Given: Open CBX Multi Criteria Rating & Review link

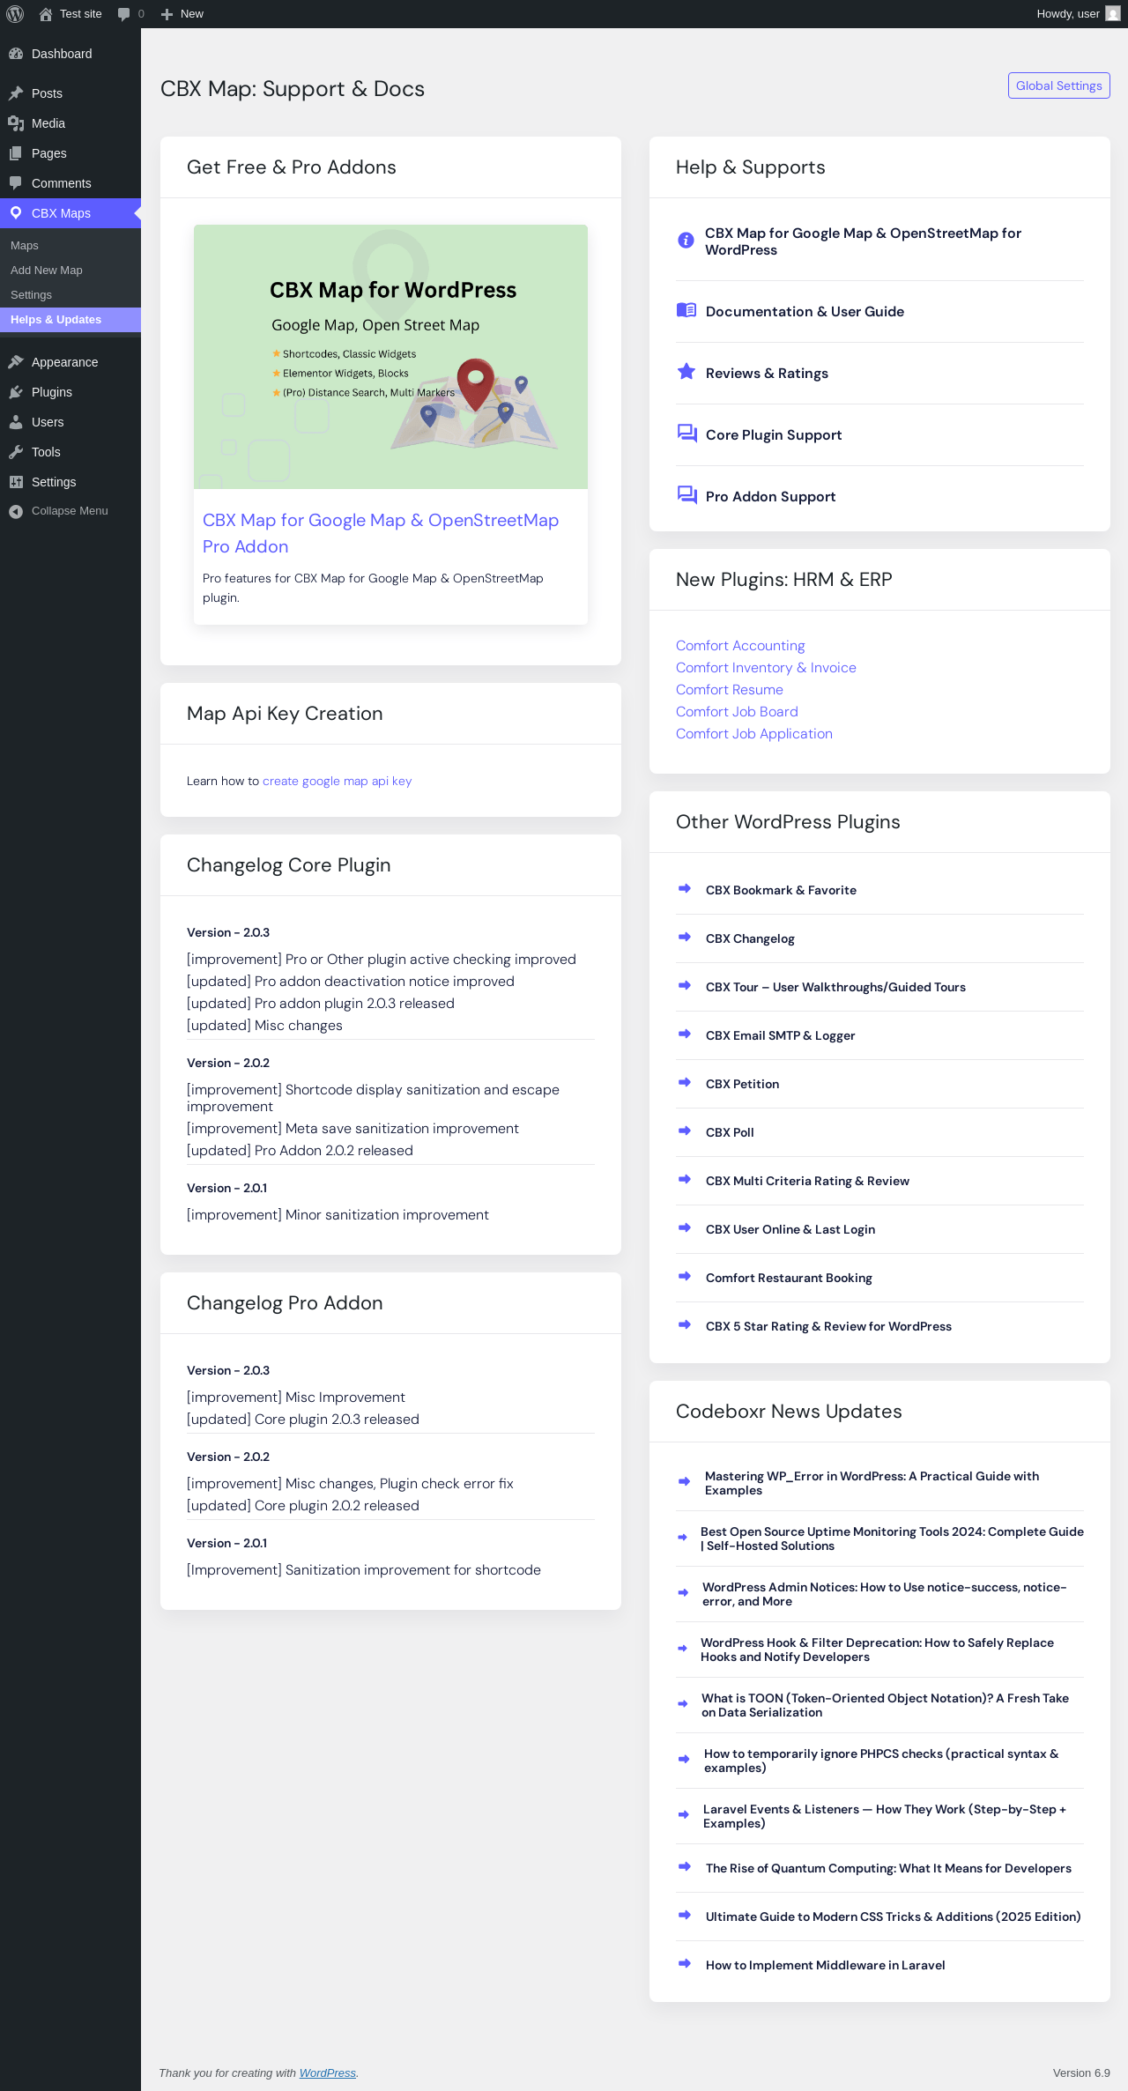Looking at the screenshot, I should [807, 1182].
